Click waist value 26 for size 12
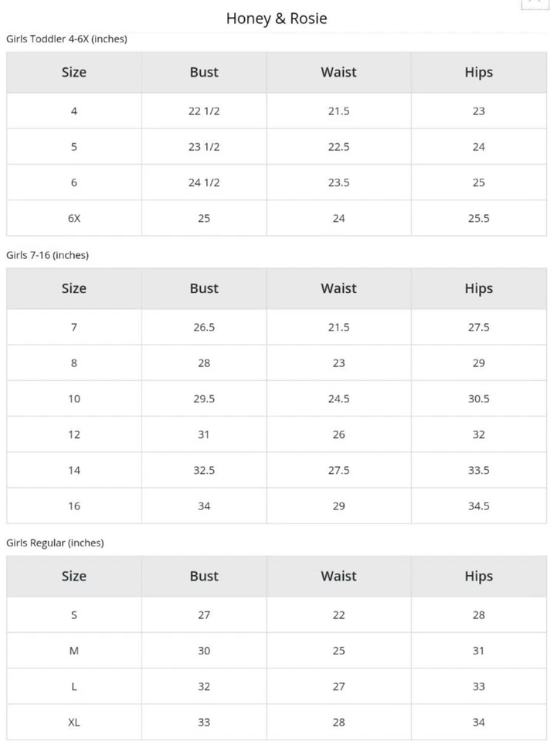Viewport: 550px width, 742px height. [338, 434]
